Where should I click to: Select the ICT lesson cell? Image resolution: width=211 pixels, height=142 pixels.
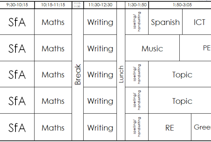pos(199,22)
